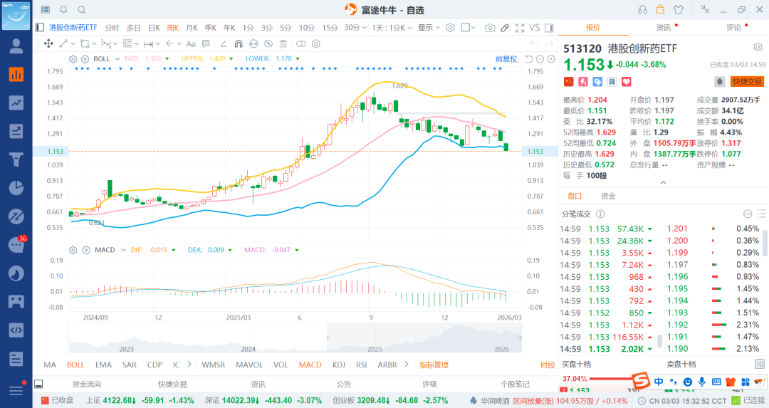This screenshot has height=408, width=769.
Task: Open the skin theme shirt icon
Action: [678, 9]
